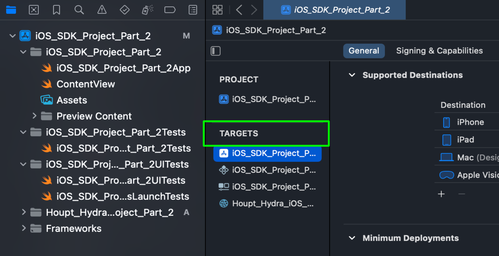The image size is (499, 256).
Task: Expand the Preview Content folder
Action: coord(34,116)
